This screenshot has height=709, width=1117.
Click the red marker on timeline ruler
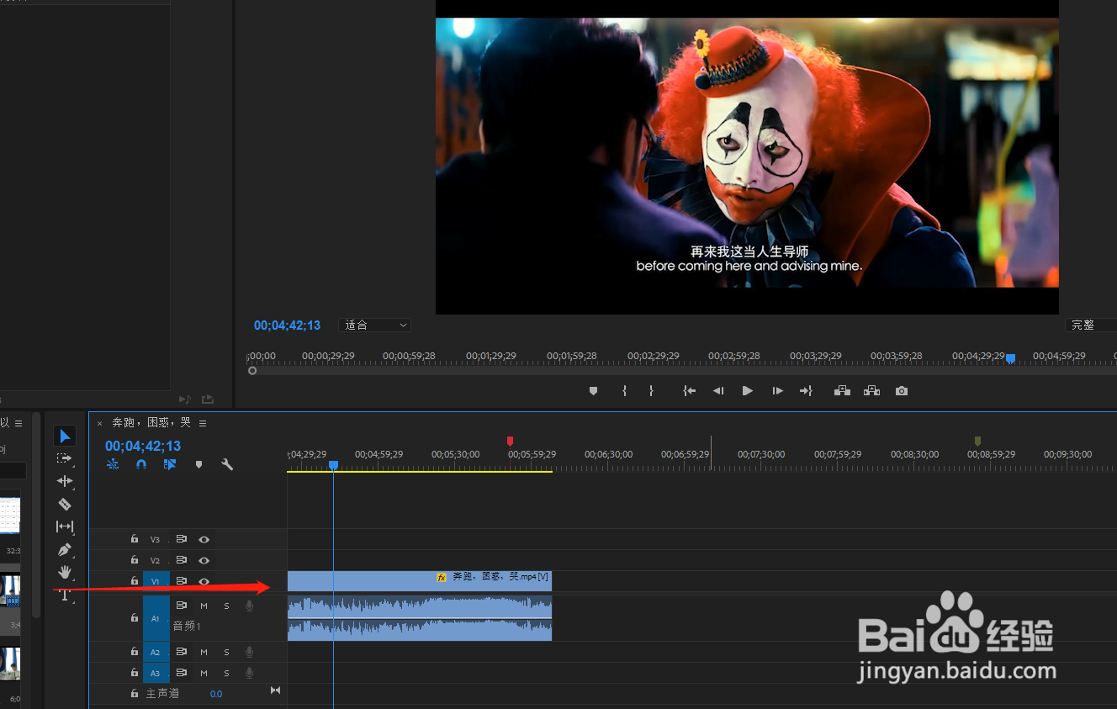[510, 442]
